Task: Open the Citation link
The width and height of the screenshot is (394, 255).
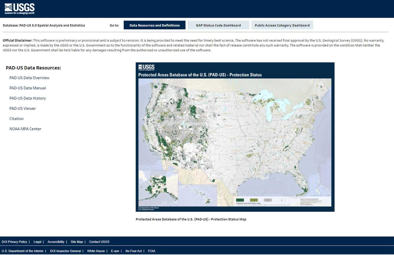Action: click(x=17, y=119)
